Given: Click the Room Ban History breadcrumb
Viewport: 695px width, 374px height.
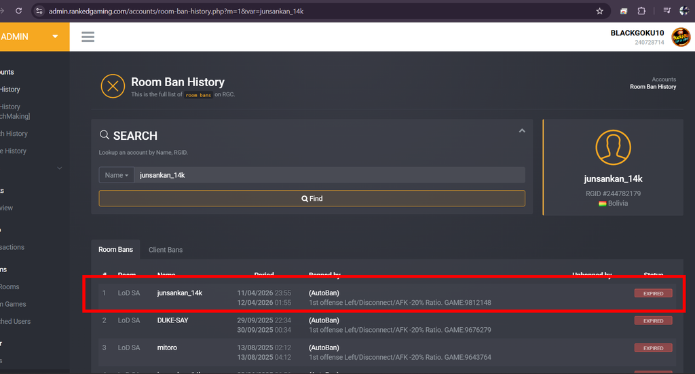Looking at the screenshot, I should coord(653,87).
